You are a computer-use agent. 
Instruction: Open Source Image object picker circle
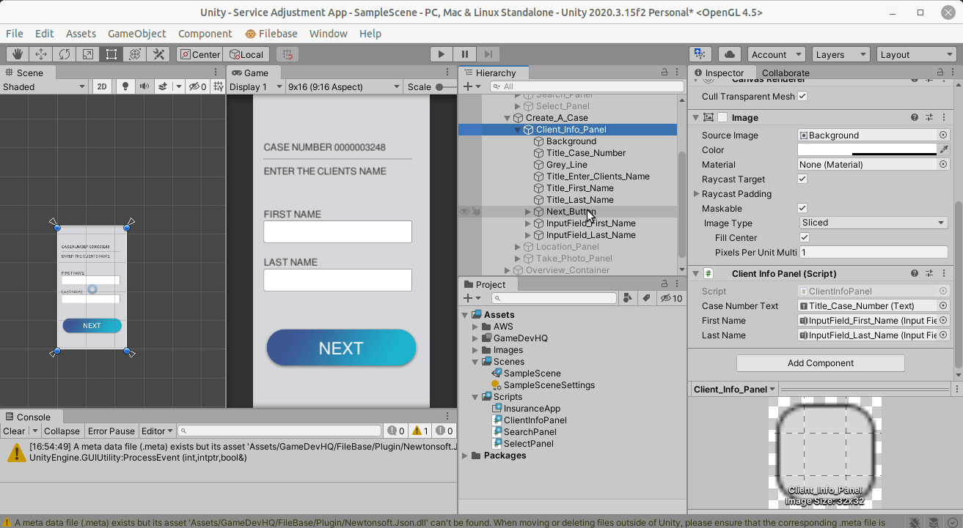(943, 135)
